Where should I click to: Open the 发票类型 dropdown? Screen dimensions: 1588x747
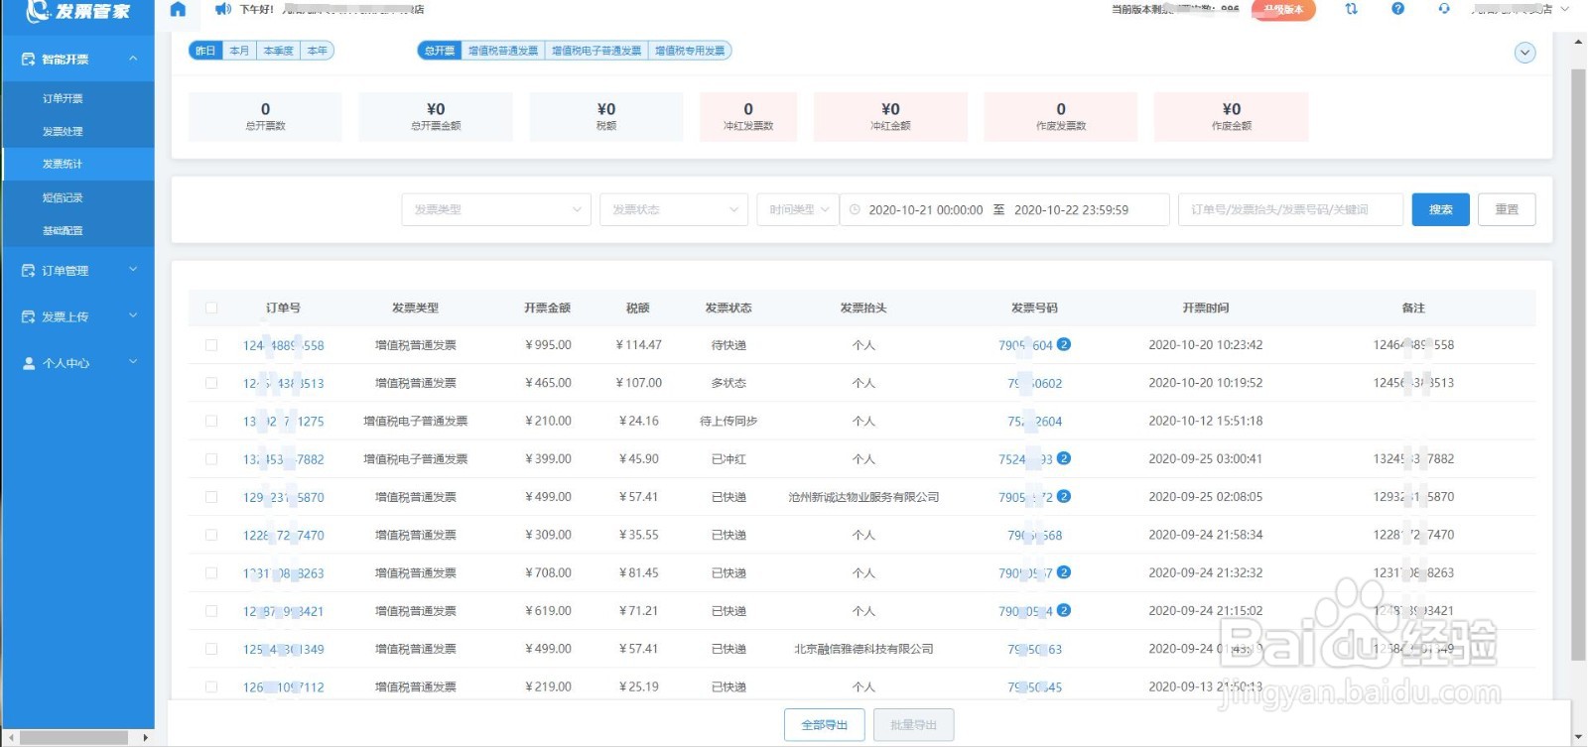pyautogui.click(x=496, y=209)
